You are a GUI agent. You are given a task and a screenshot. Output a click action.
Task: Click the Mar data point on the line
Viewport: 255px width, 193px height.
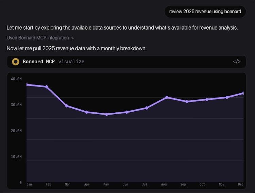point(67,106)
